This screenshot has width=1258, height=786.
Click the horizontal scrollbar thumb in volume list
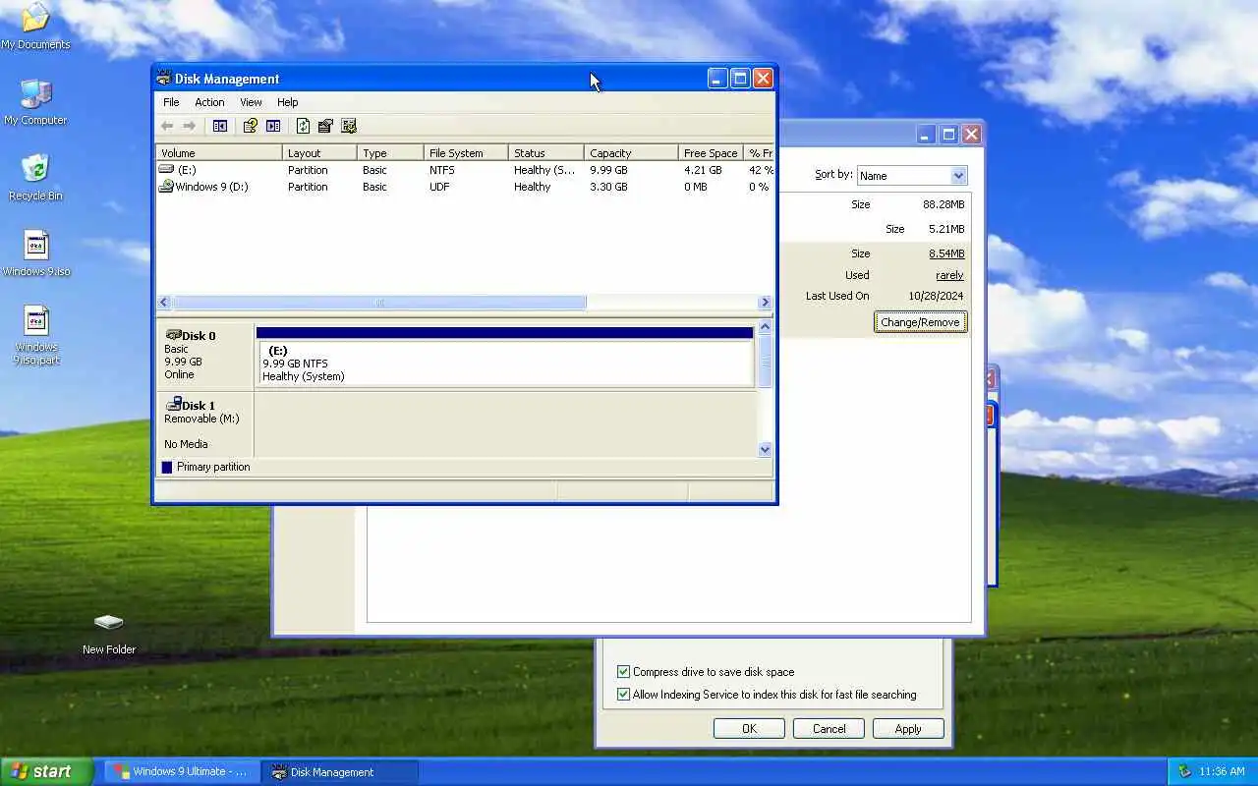(x=379, y=303)
